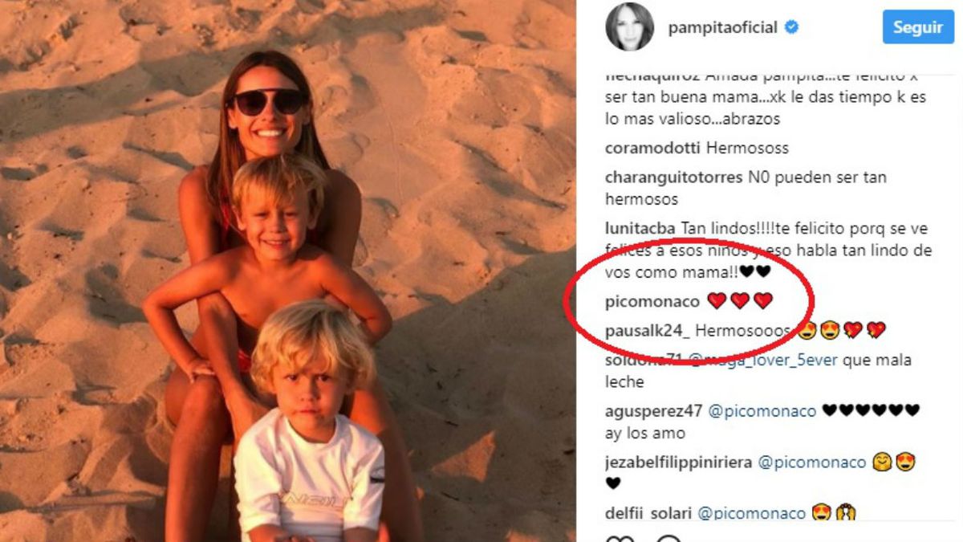Visit charanguitotorres commenter username

(673, 177)
